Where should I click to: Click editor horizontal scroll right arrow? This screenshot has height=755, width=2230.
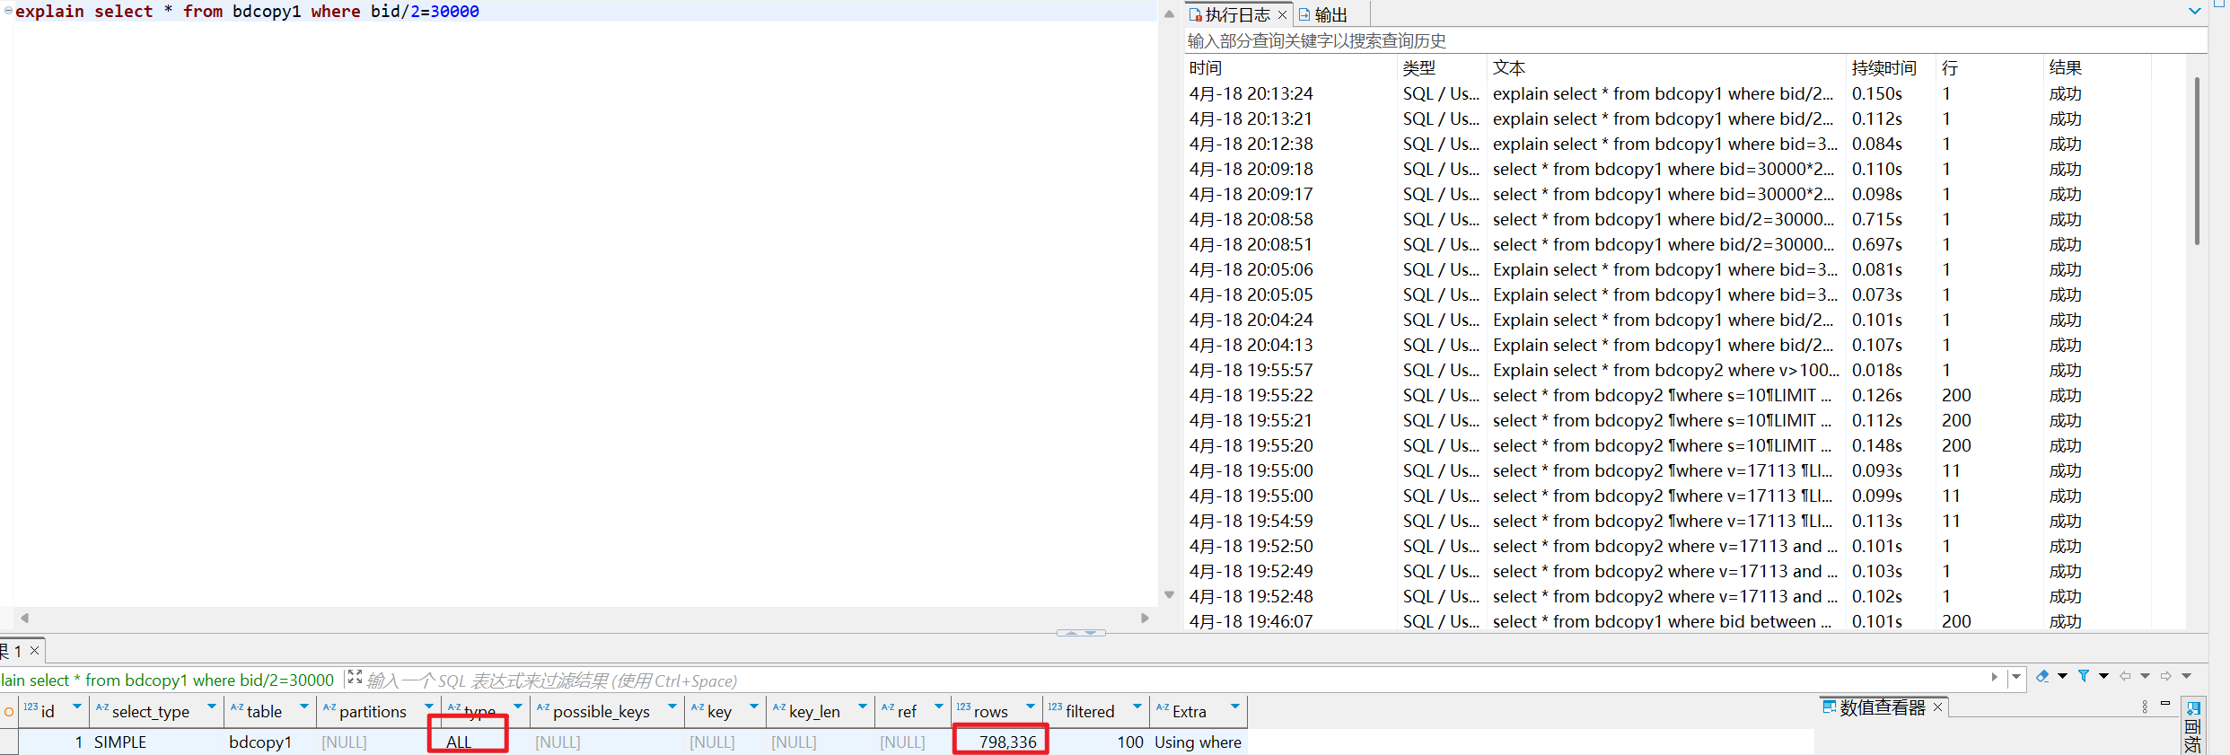pyautogui.click(x=1145, y=618)
